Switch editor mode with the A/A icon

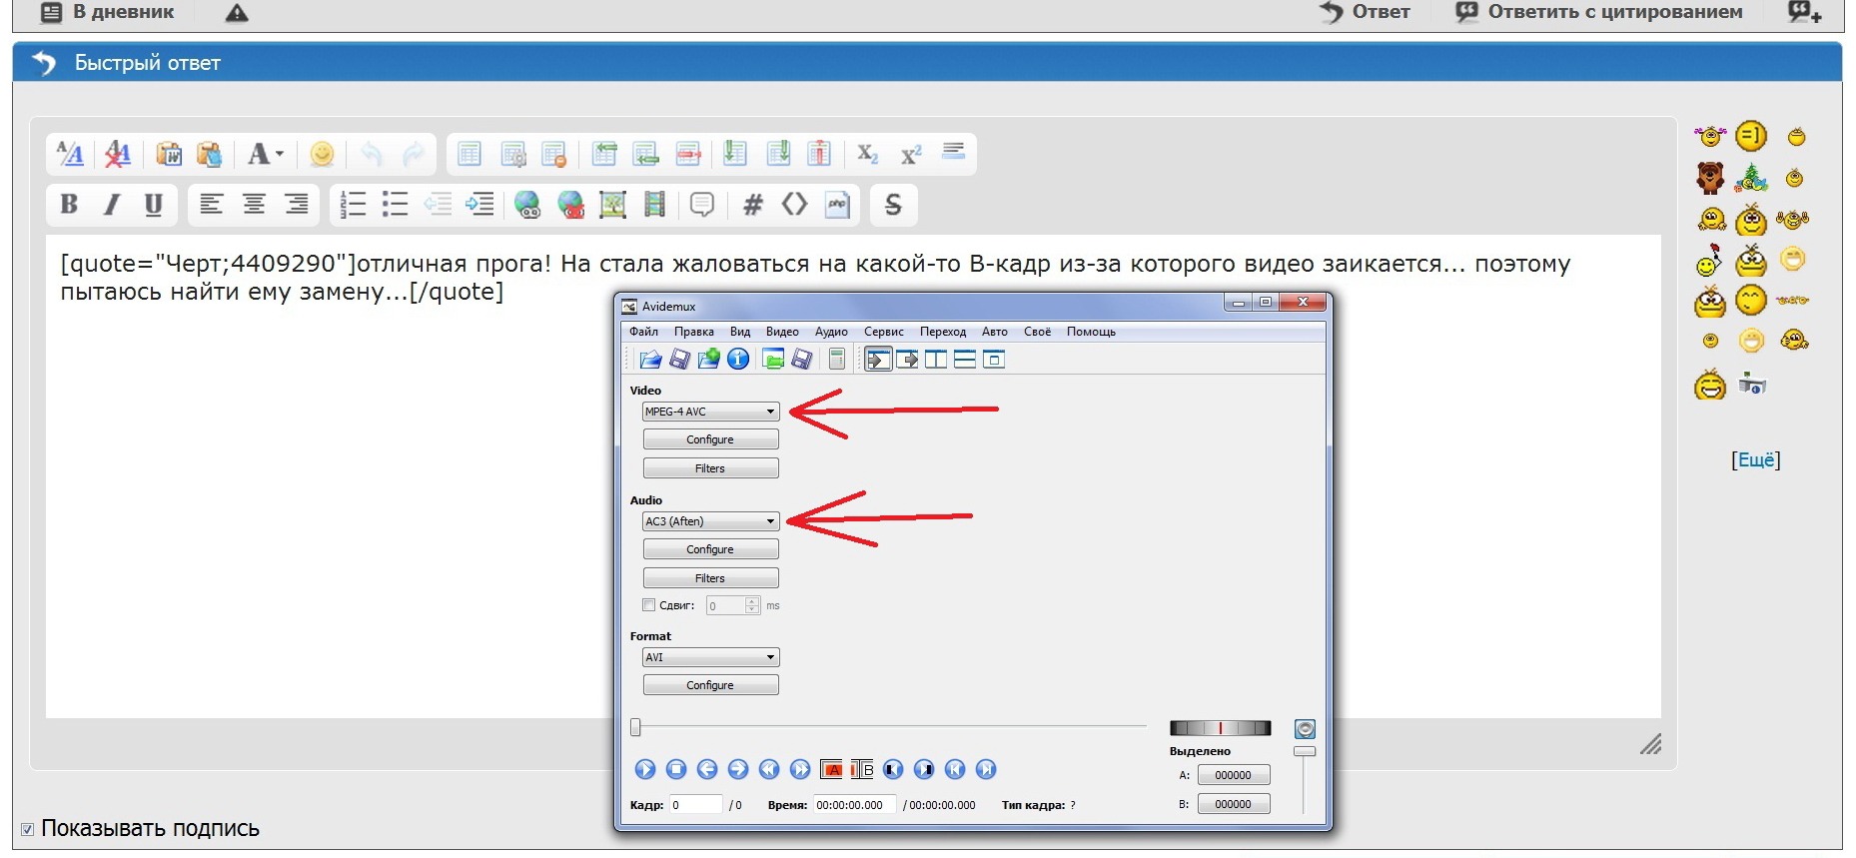point(70,154)
